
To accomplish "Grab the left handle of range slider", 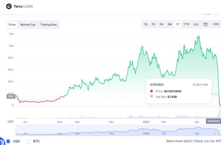I will [x=16, y=130].
